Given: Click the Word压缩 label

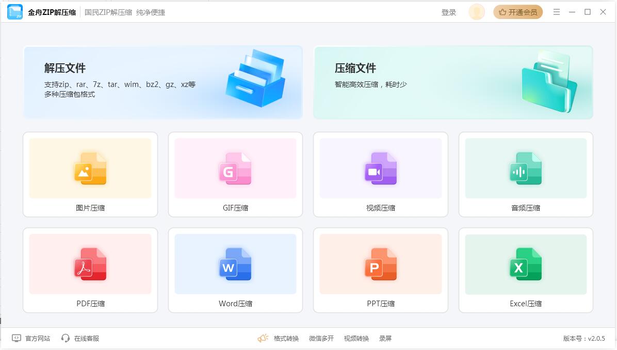Looking at the screenshot, I should click(235, 304).
